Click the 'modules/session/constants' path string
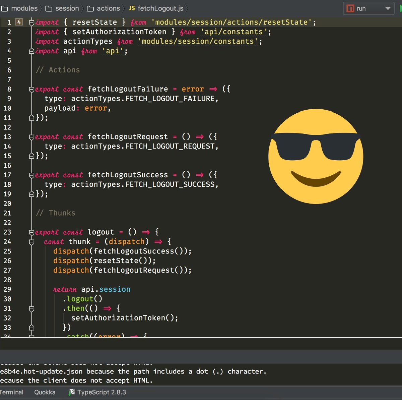This screenshot has width=402, height=400. pos(198,41)
